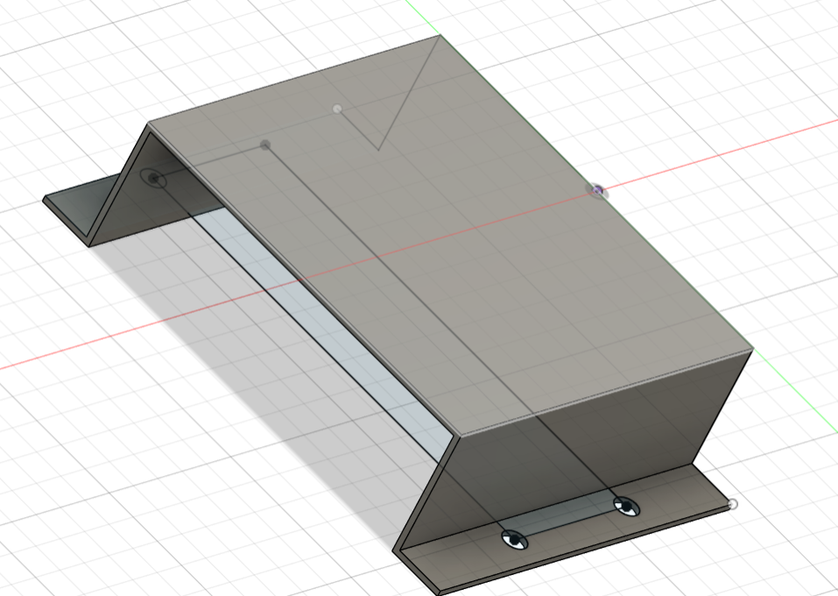This screenshot has height=596, width=838.
Task: Select the countersunk hole on the left flange
Action: click(x=153, y=179)
